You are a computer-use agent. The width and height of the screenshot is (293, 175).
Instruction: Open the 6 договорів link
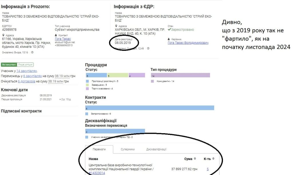tap(27, 81)
